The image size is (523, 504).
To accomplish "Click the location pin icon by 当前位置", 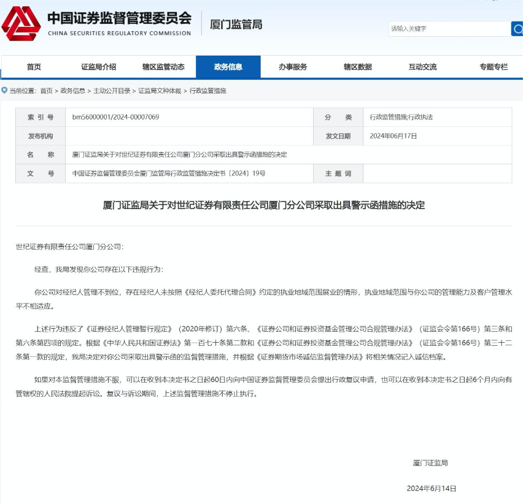I will click(4, 90).
